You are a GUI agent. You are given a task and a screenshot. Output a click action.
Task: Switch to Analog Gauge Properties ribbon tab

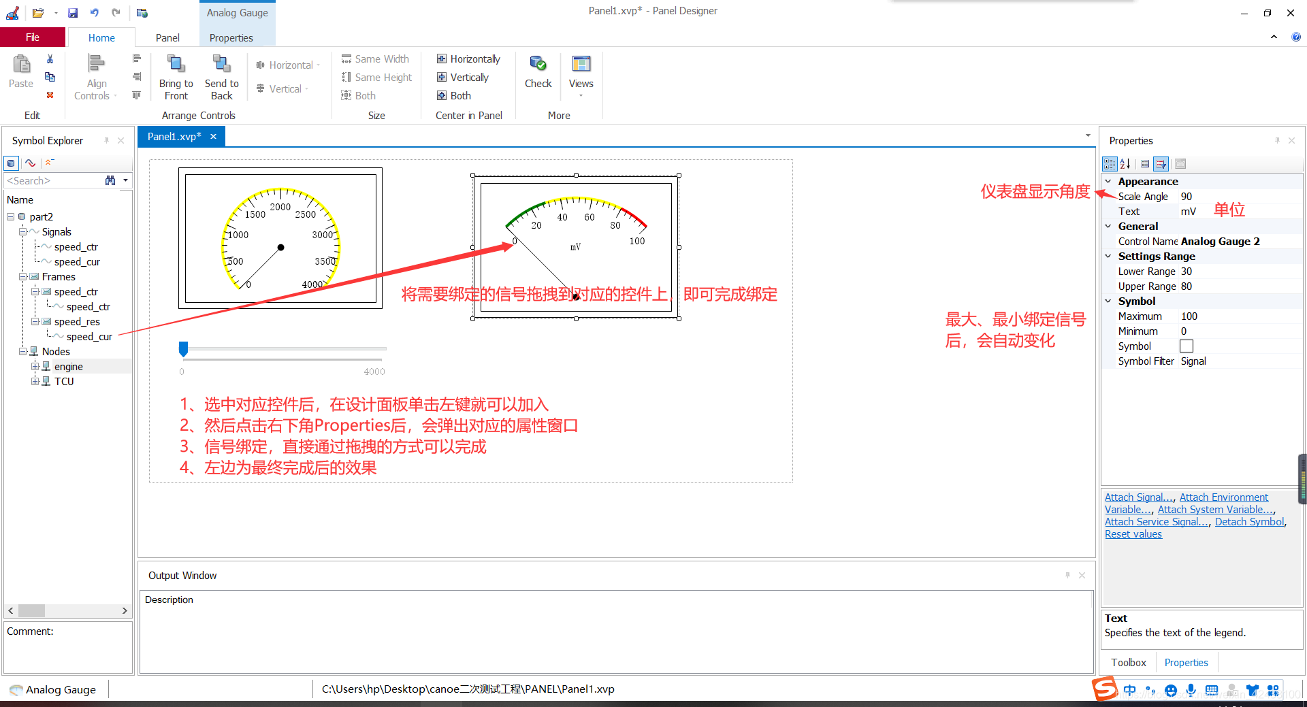pos(231,38)
